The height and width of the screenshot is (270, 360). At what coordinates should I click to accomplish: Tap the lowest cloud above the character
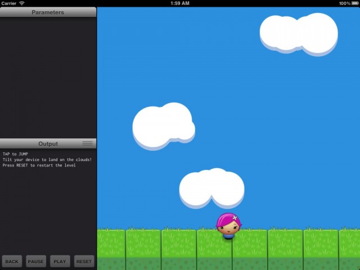pos(211,187)
